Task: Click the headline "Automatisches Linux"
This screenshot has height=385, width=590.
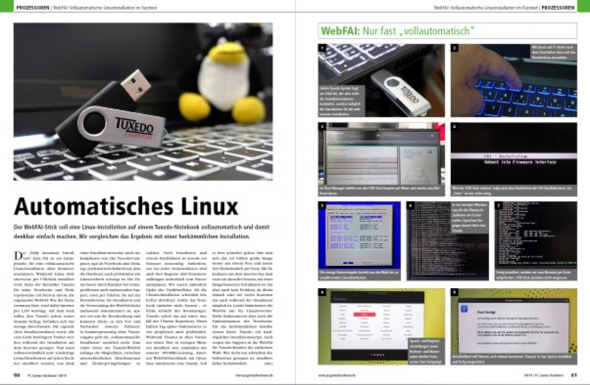Action: (x=126, y=207)
